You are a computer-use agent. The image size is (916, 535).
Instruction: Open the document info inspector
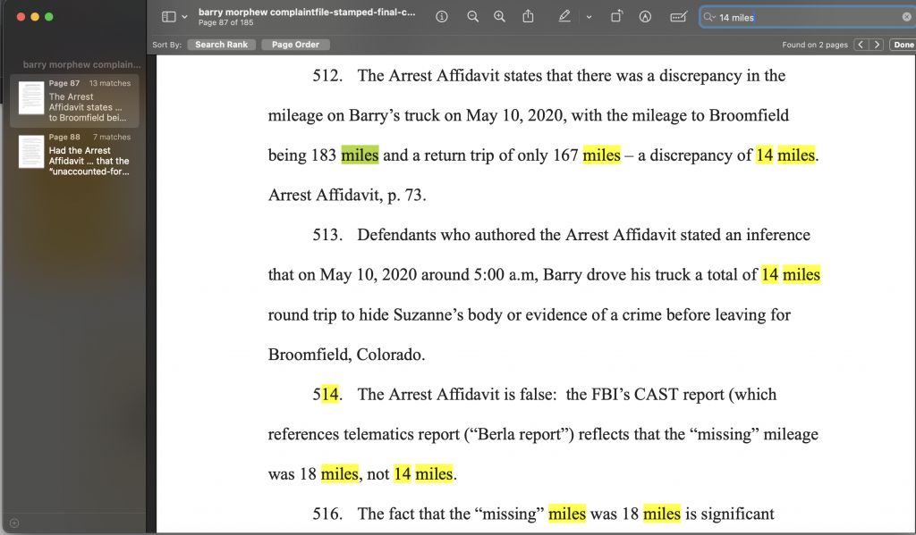[x=442, y=17]
